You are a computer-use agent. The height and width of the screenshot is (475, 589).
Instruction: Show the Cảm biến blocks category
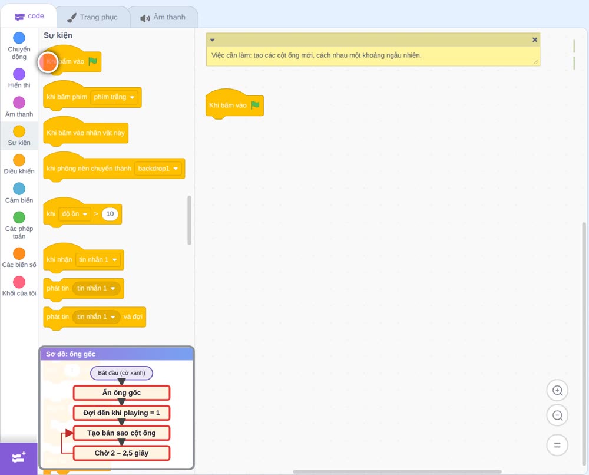point(19,193)
